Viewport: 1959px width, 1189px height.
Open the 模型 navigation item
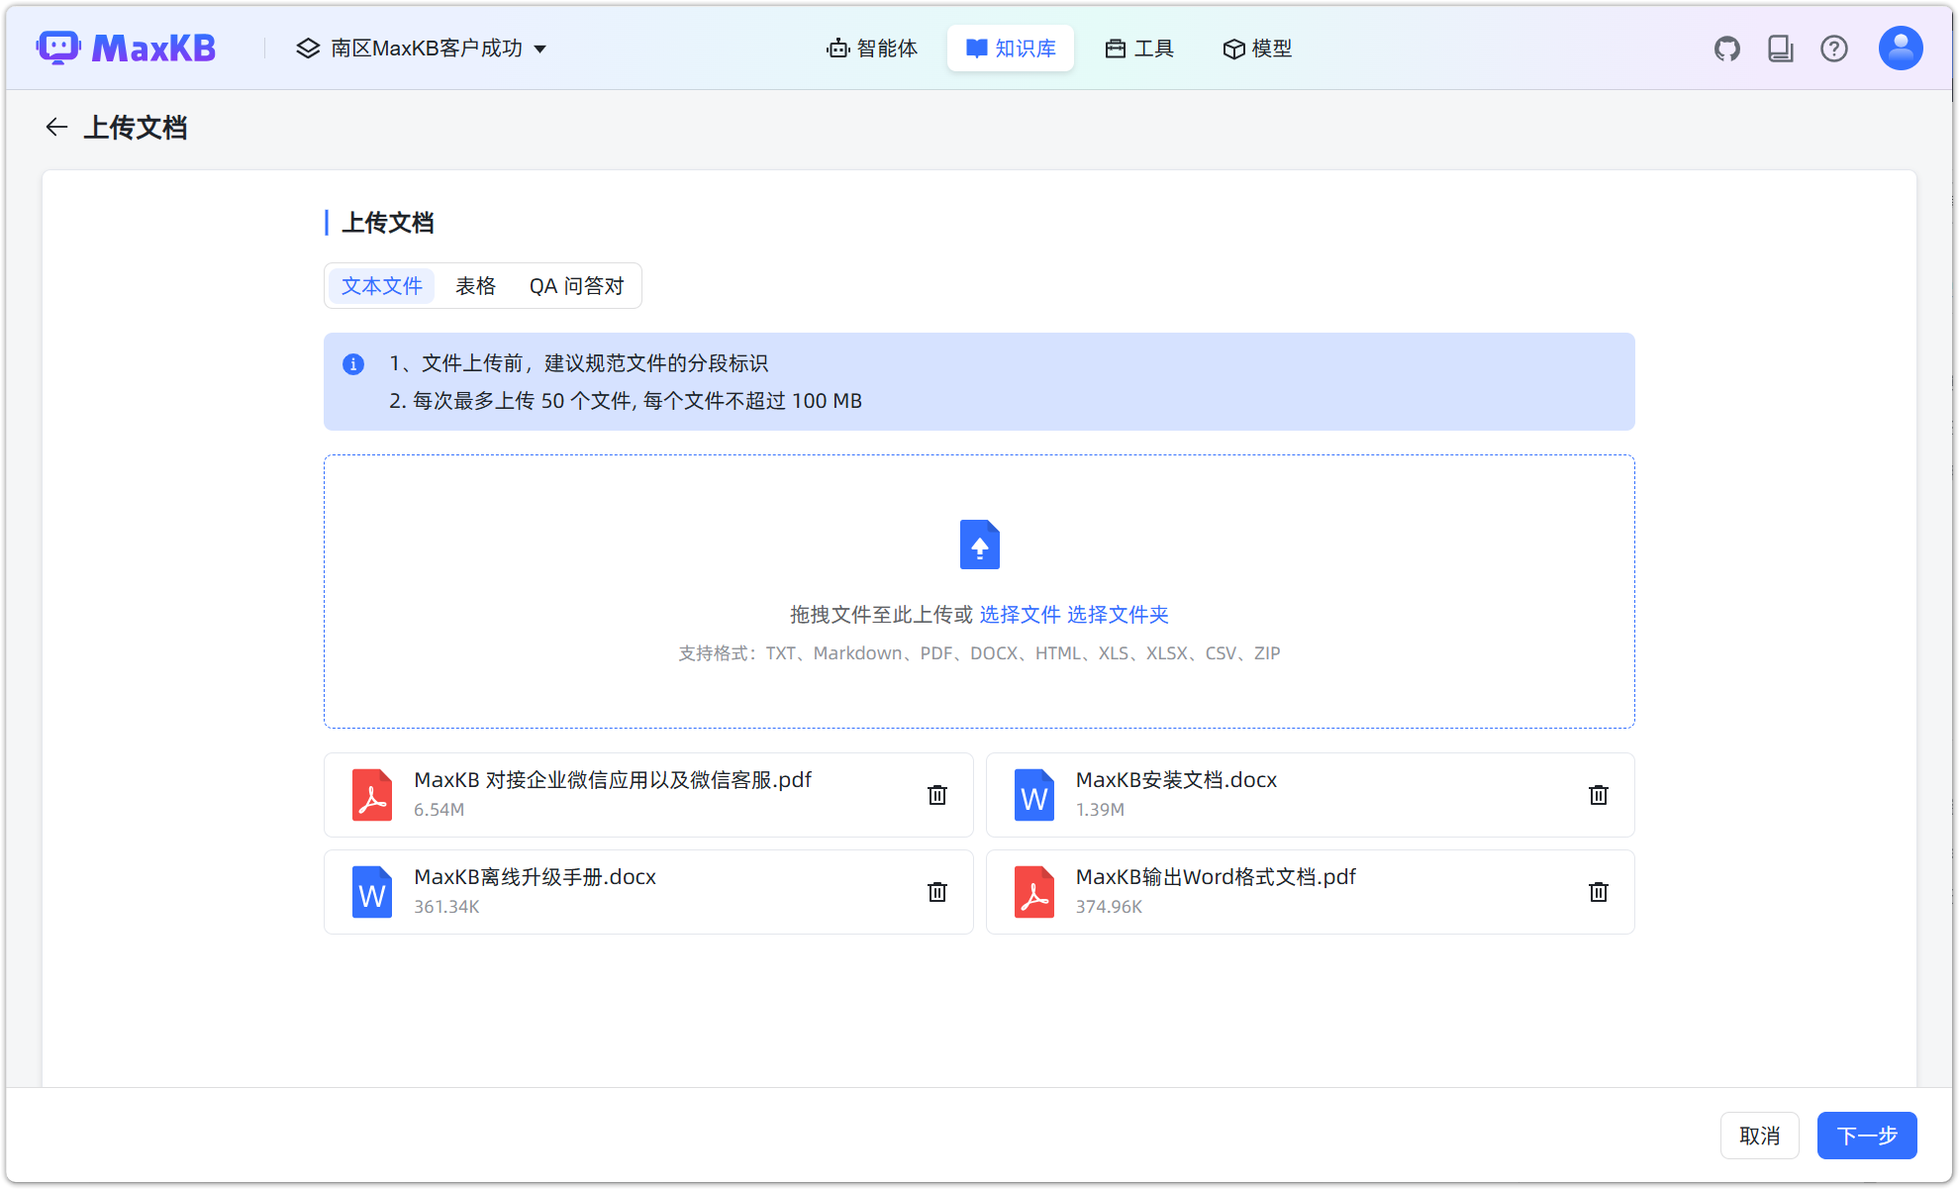pyautogui.click(x=1257, y=49)
